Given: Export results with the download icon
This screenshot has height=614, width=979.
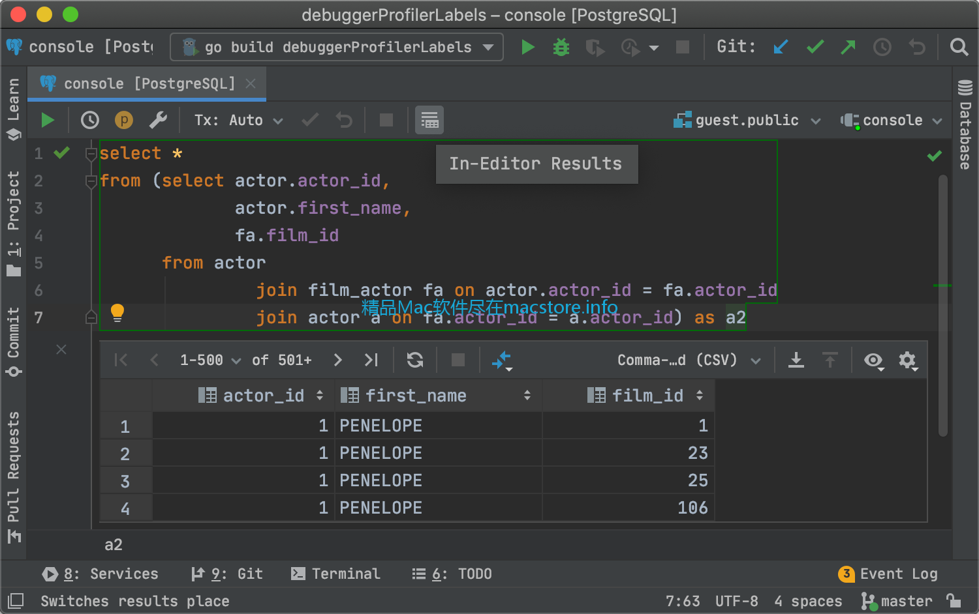Looking at the screenshot, I should (x=796, y=360).
